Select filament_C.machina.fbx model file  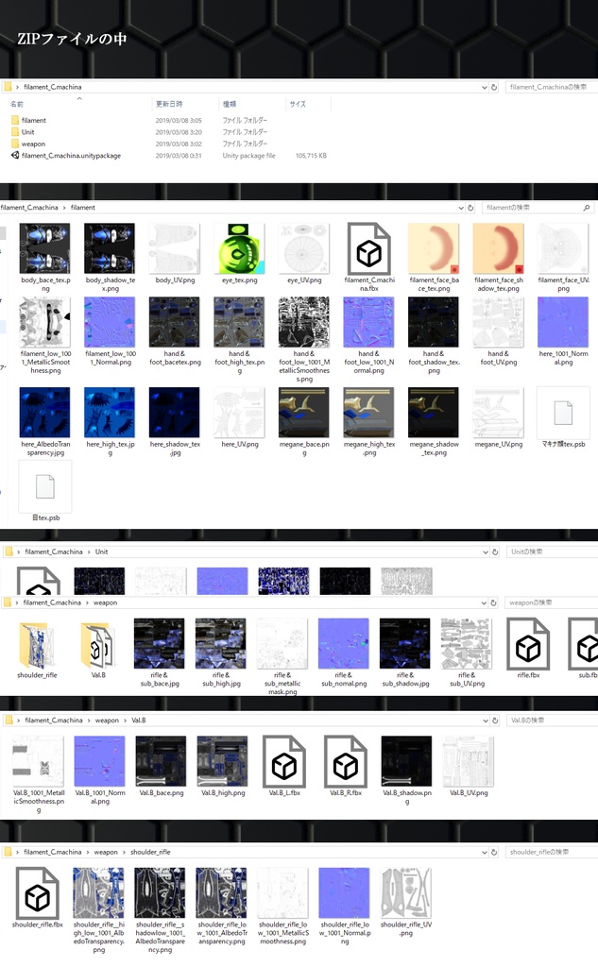click(369, 257)
